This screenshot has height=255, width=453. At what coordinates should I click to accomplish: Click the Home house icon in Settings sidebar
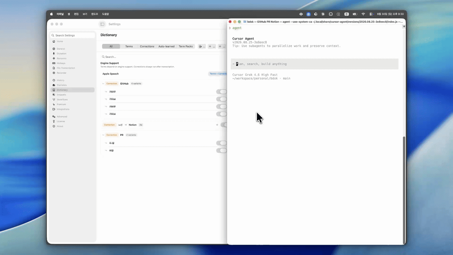click(x=54, y=41)
